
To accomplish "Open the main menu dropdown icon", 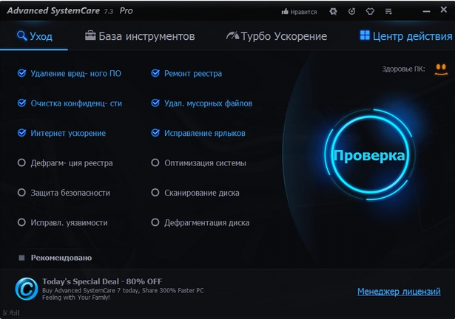I will (390, 12).
